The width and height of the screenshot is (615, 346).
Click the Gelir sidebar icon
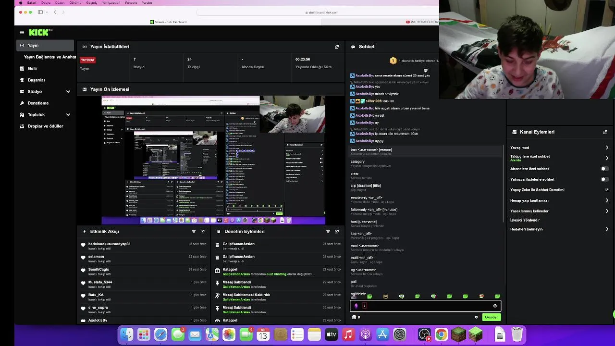[22, 68]
